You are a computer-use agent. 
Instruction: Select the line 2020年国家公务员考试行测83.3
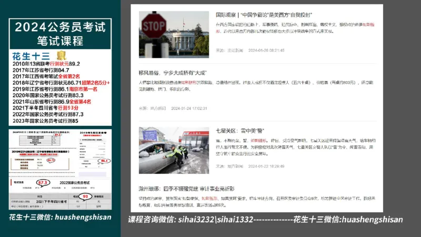48,95
